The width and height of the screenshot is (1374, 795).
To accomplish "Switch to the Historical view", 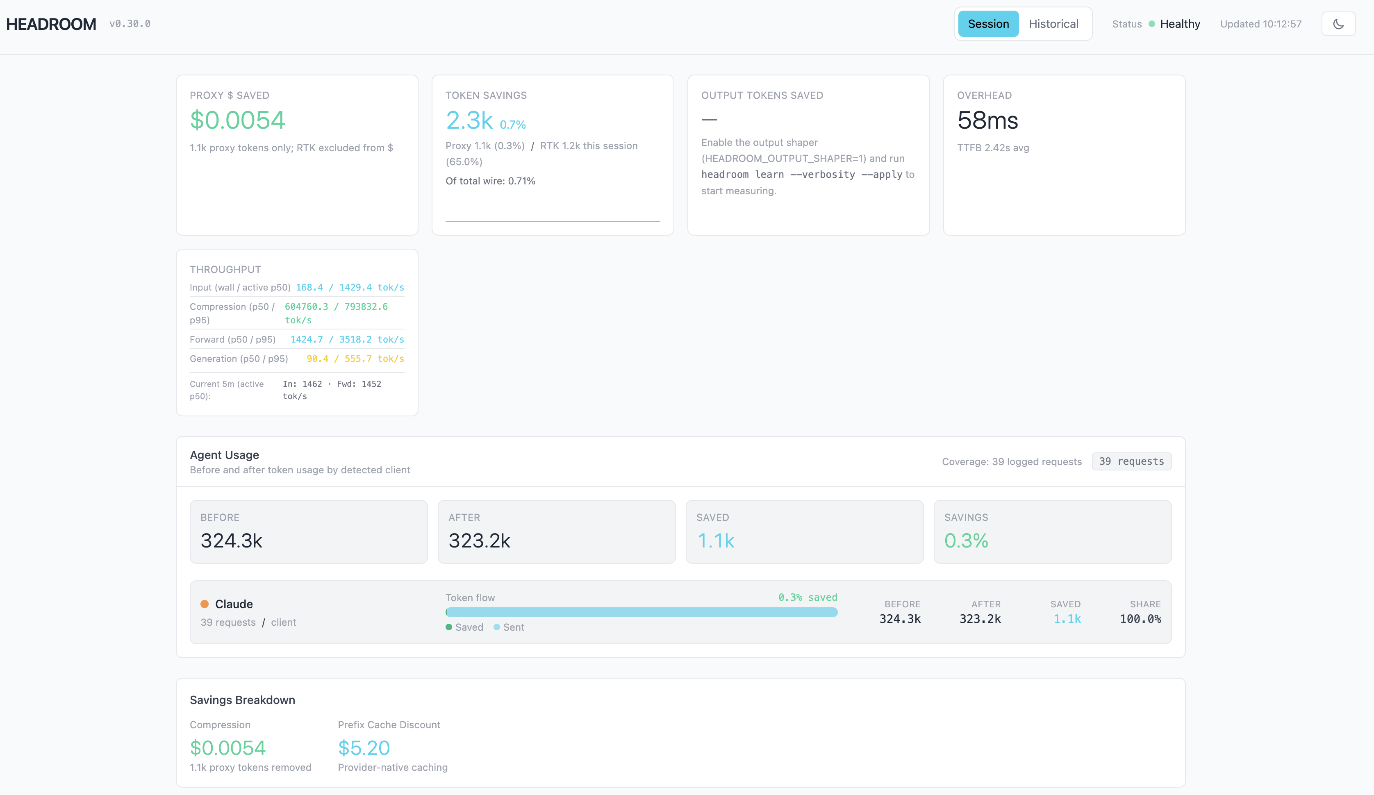I will pos(1053,24).
